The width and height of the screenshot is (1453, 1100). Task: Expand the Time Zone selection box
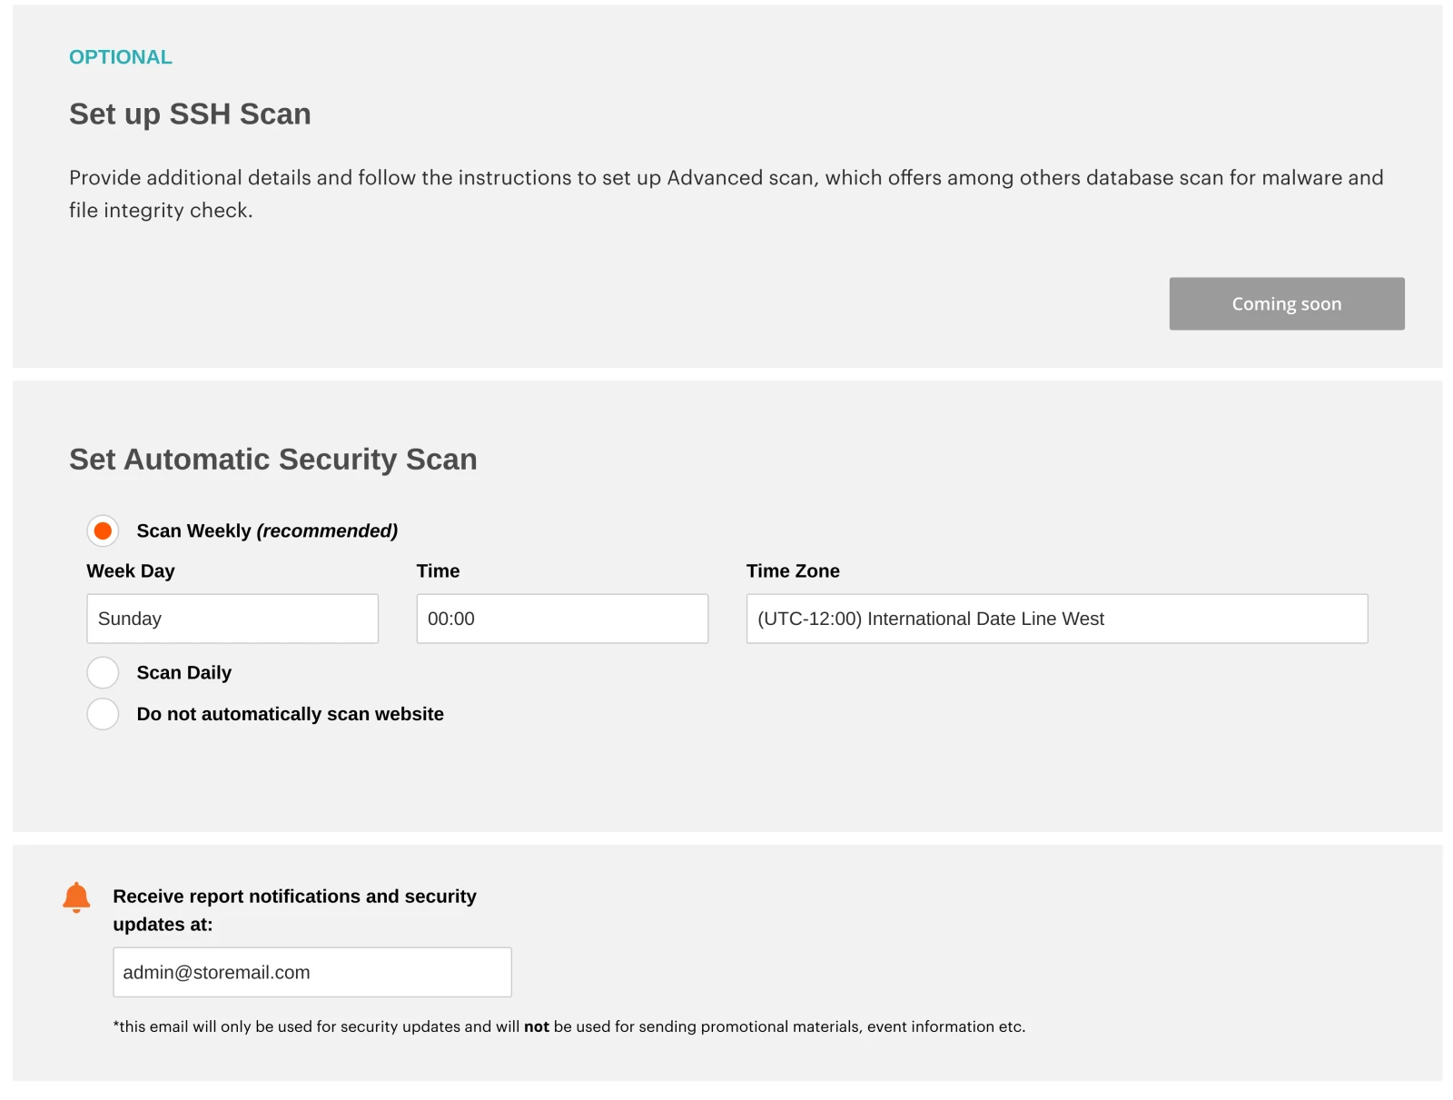(1056, 619)
